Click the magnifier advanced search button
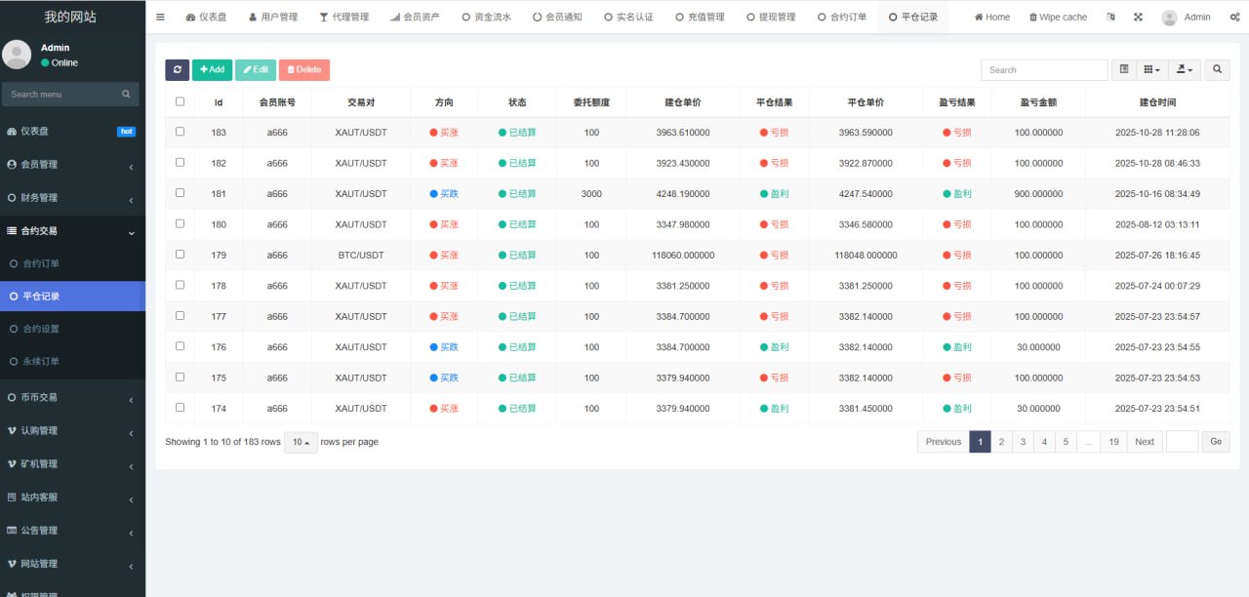The image size is (1249, 597). [x=1217, y=69]
